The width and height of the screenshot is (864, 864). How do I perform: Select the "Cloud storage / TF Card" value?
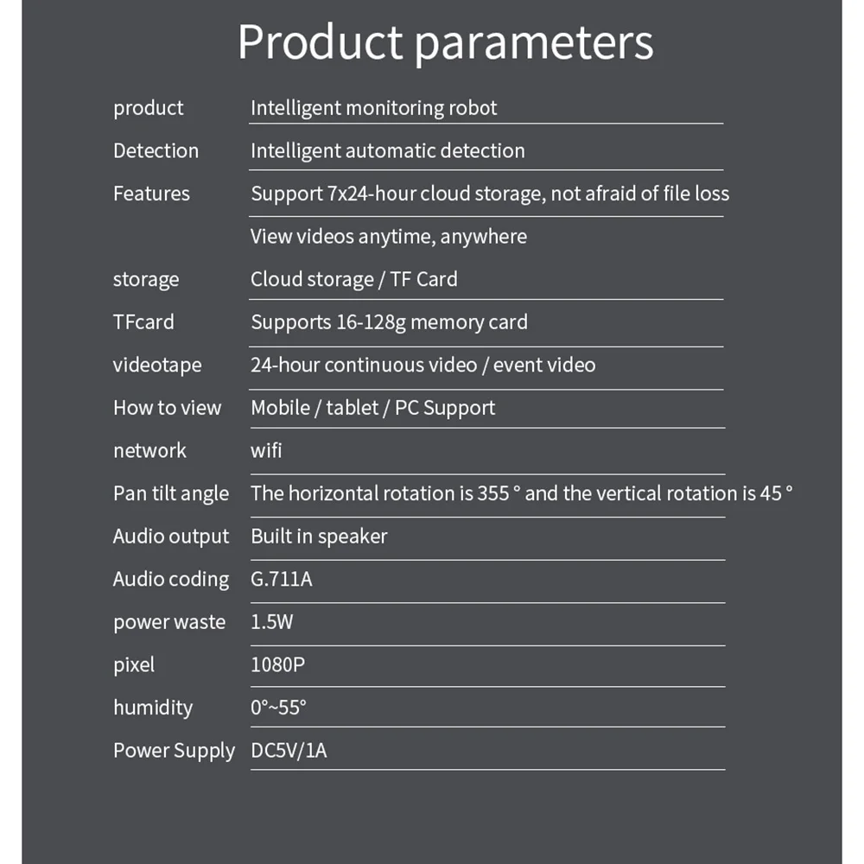pos(353,279)
